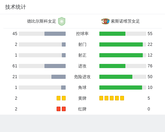
Task: Click the green 射门 bar showing 22
Action: pyautogui.click(x=121, y=44)
